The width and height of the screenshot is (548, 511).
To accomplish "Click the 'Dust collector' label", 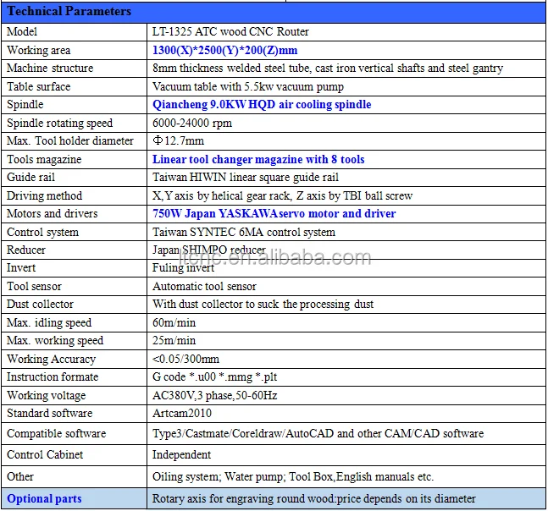I will (40, 305).
